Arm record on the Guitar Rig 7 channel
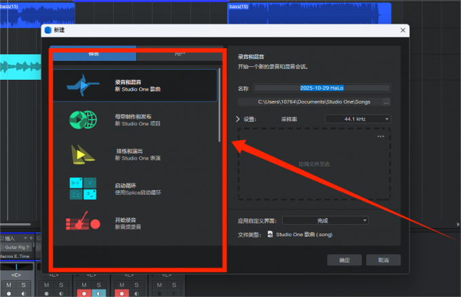The height and width of the screenshot is (297, 461). 9,294
